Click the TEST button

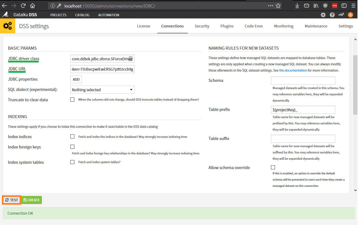click(x=11, y=200)
